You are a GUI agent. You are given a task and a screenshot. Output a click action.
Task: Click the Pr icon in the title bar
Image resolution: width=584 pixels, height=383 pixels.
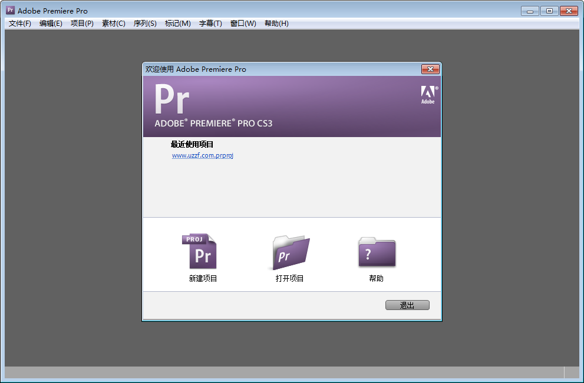coord(9,10)
